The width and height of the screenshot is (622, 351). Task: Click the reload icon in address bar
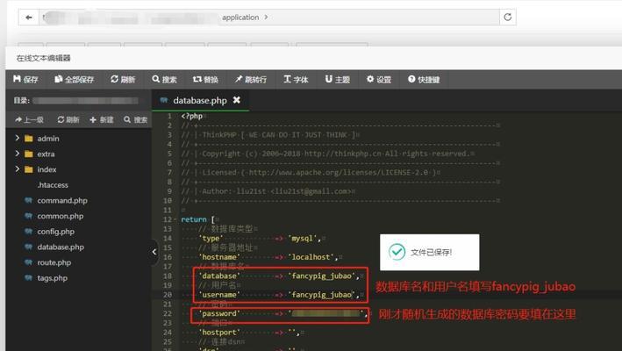coord(508,17)
